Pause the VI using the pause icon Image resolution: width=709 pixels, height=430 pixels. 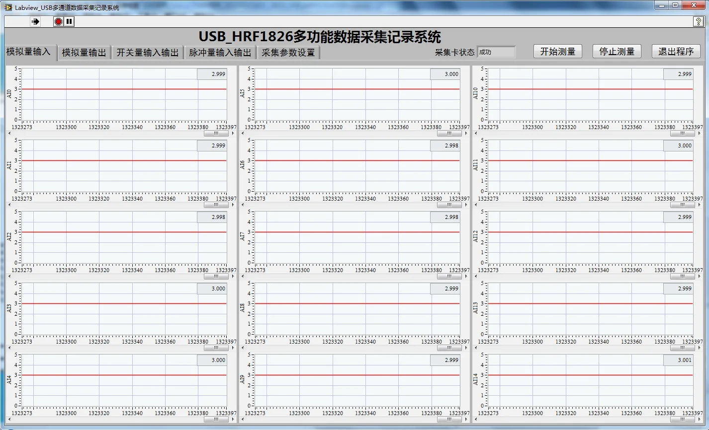coord(70,21)
